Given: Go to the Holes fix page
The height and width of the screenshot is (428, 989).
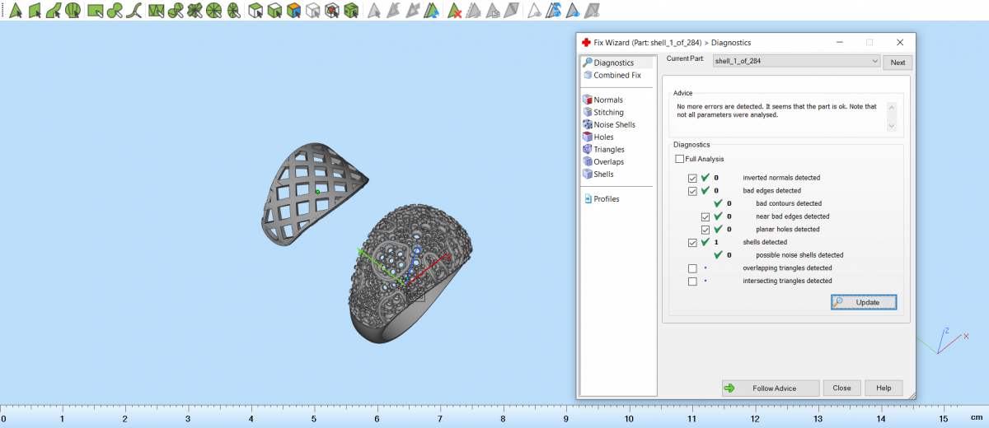Looking at the screenshot, I should pos(603,137).
